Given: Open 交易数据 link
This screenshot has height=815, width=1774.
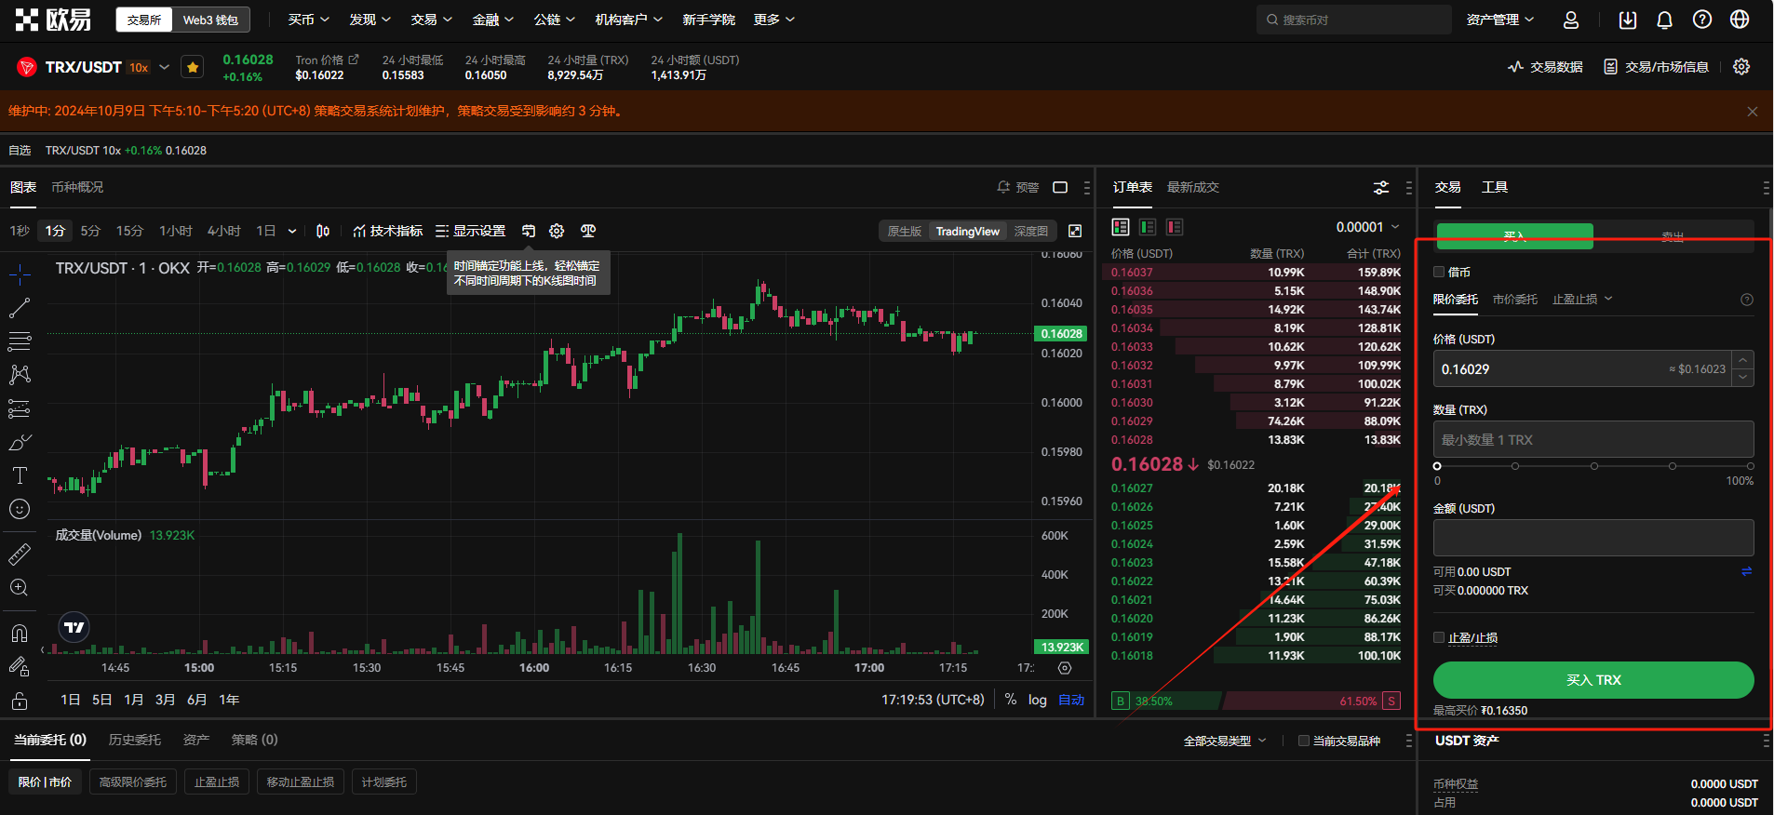Looking at the screenshot, I should (x=1545, y=67).
